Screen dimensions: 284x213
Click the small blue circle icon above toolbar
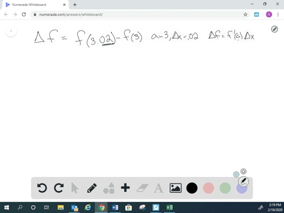tap(236, 175)
